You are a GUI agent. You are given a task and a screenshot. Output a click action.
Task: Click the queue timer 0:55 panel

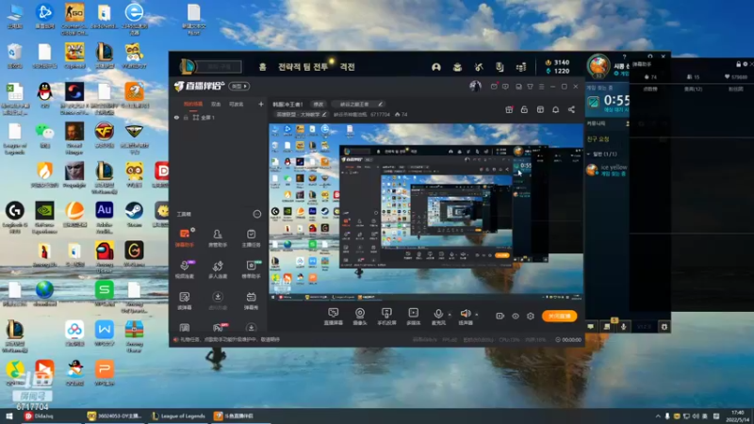coord(607,102)
